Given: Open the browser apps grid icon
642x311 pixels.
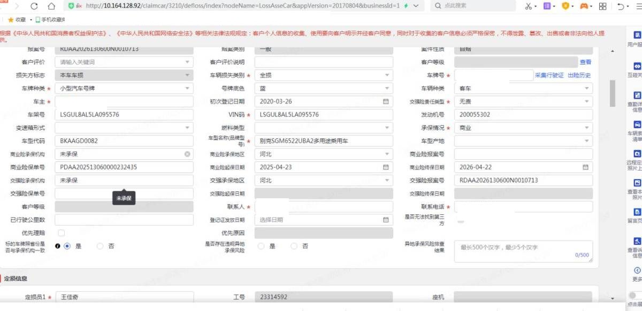Looking at the screenshot, I should click(x=602, y=6).
